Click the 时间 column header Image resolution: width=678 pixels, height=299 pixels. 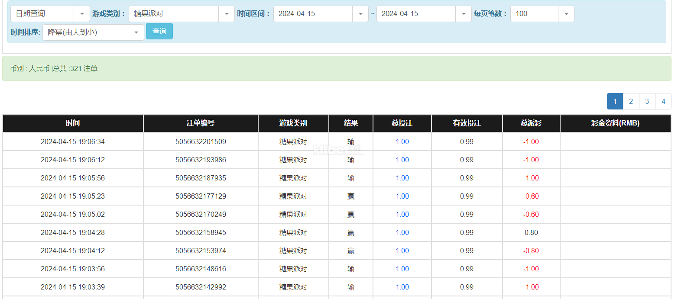tap(73, 123)
